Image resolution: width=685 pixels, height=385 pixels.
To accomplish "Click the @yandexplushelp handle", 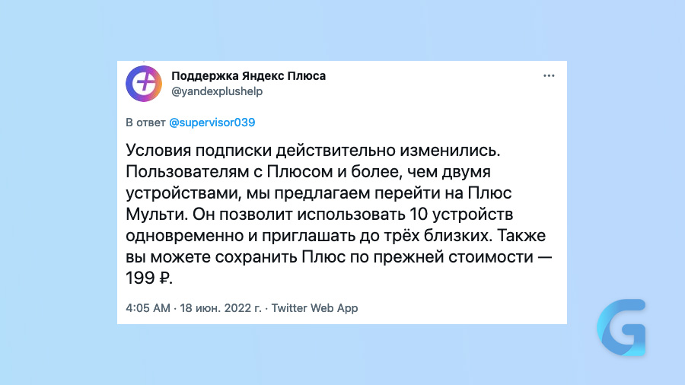I will [217, 91].
